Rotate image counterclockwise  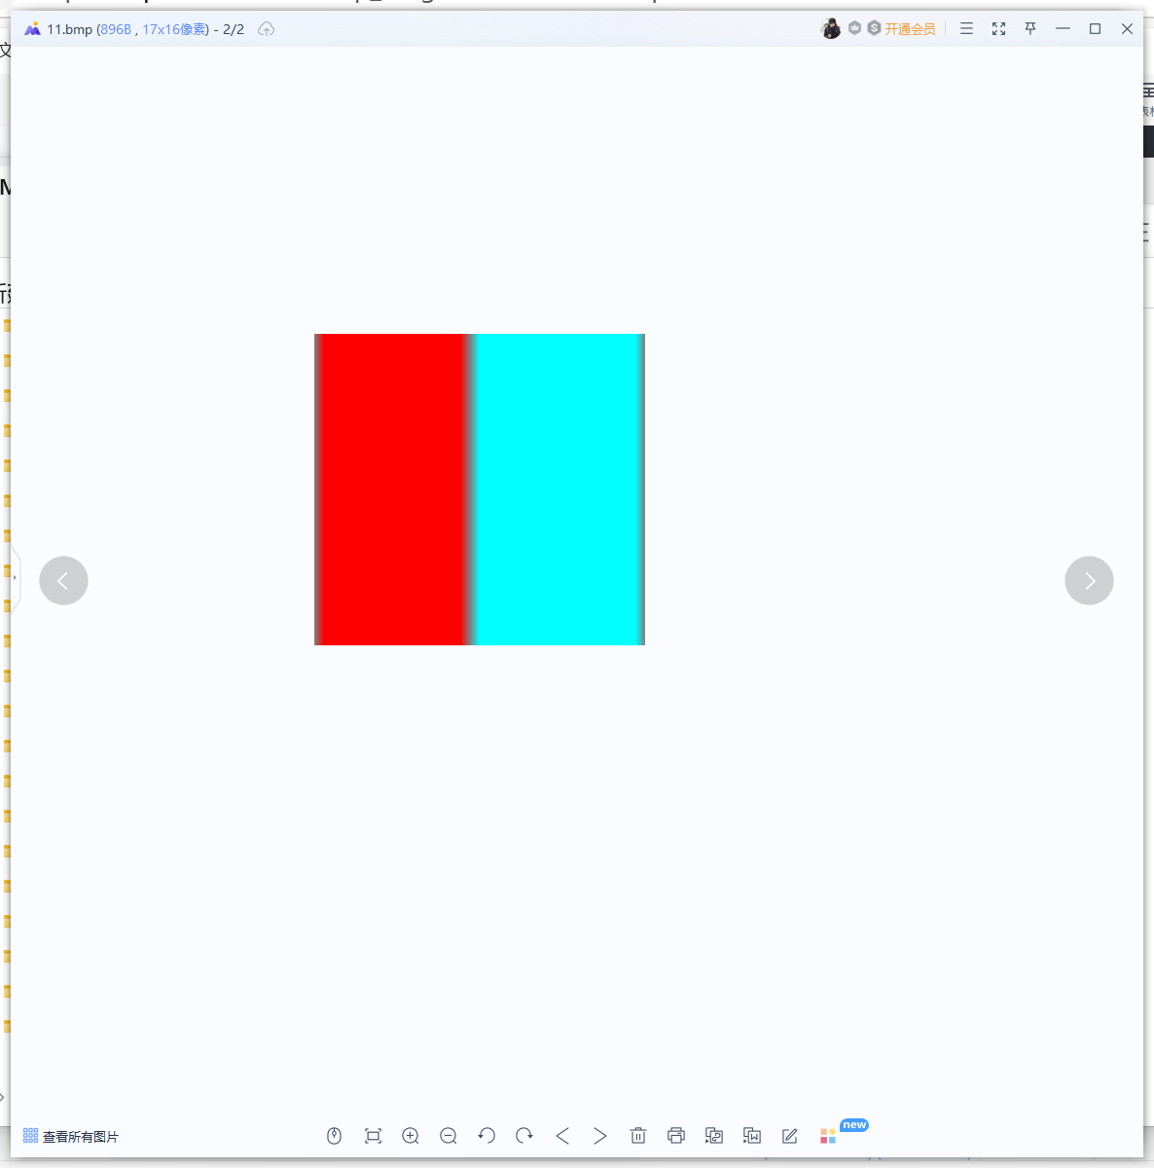(487, 1136)
